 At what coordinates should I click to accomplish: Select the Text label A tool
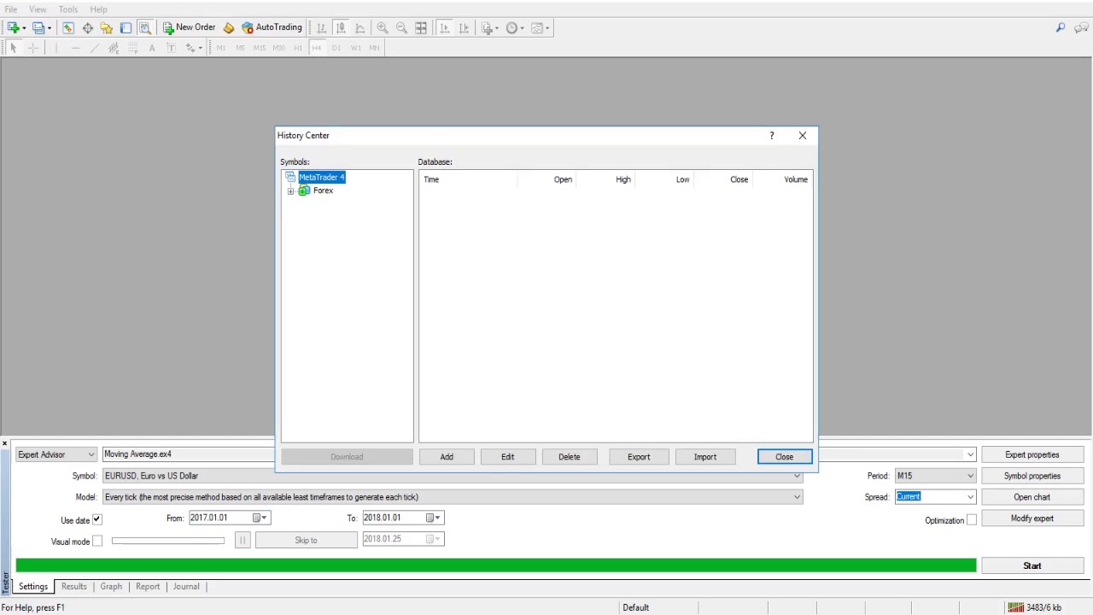click(x=152, y=48)
